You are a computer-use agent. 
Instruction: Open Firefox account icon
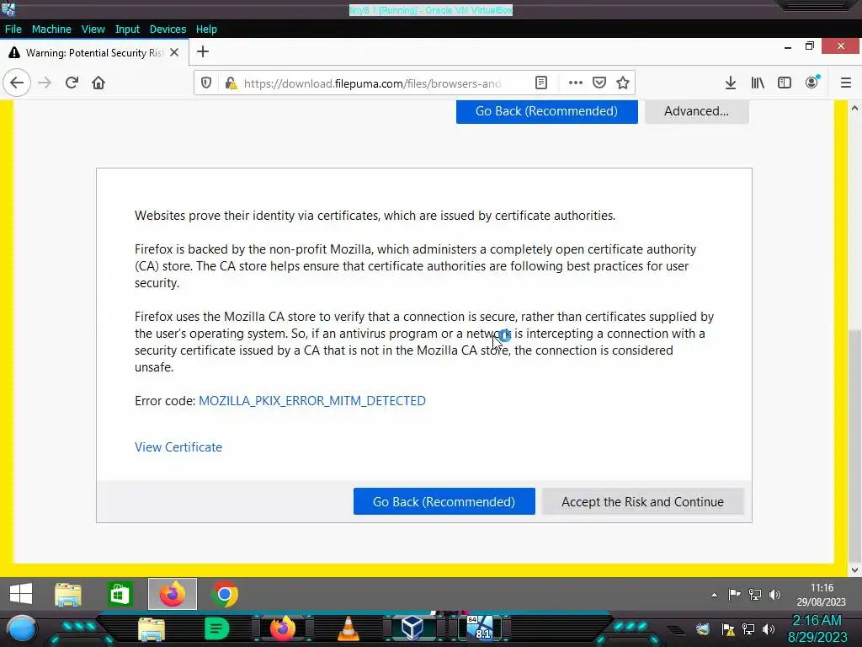click(811, 83)
